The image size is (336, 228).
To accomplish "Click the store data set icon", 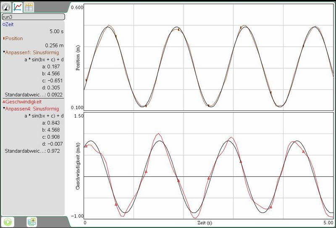I will 32,222.
